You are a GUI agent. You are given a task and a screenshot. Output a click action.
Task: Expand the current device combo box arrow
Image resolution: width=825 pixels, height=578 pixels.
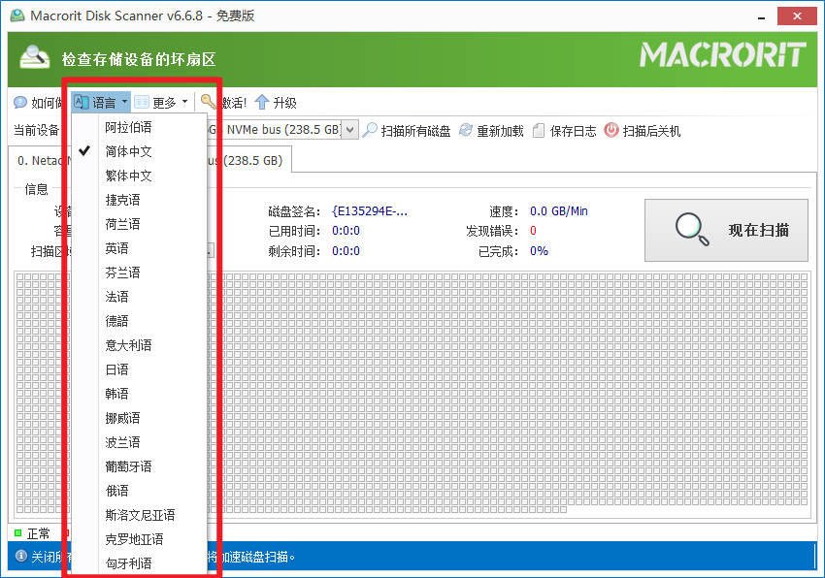click(350, 130)
